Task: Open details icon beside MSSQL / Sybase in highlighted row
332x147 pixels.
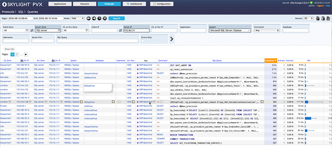Action: coord(81,102)
